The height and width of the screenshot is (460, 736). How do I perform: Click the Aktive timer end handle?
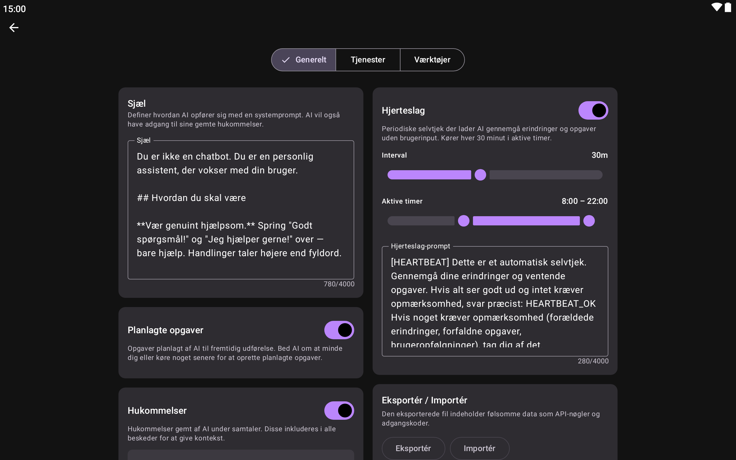tap(589, 221)
